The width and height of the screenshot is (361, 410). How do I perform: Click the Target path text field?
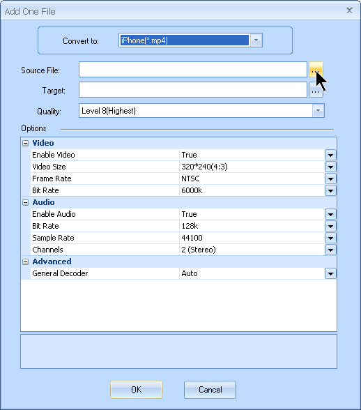click(x=193, y=90)
